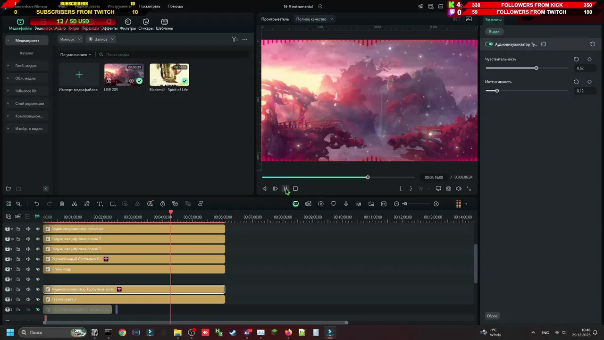Select the Видео tab in effects panel

(x=494, y=32)
